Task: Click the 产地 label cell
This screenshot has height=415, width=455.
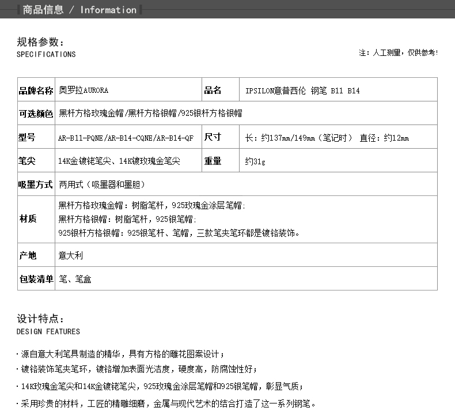Action: (x=36, y=255)
